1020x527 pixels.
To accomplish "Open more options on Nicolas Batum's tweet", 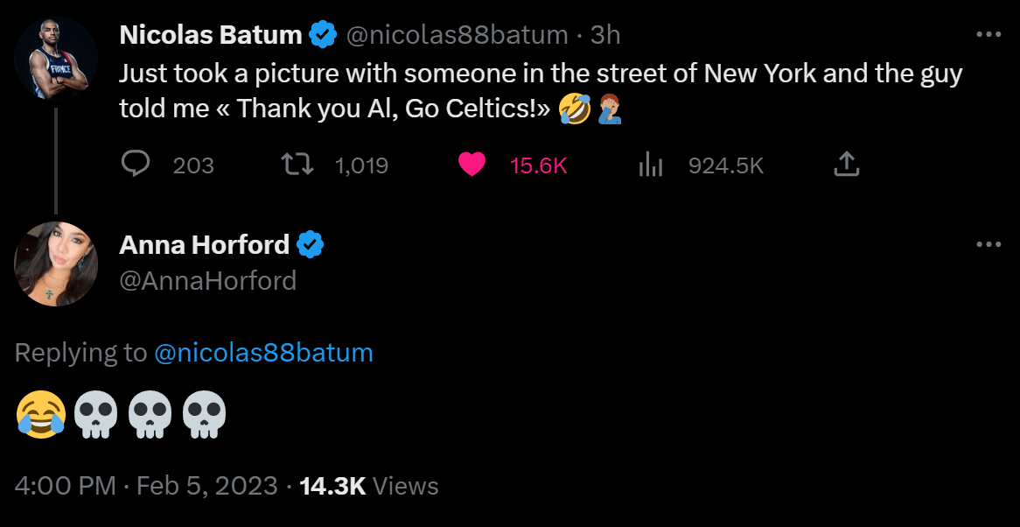I will click(988, 35).
